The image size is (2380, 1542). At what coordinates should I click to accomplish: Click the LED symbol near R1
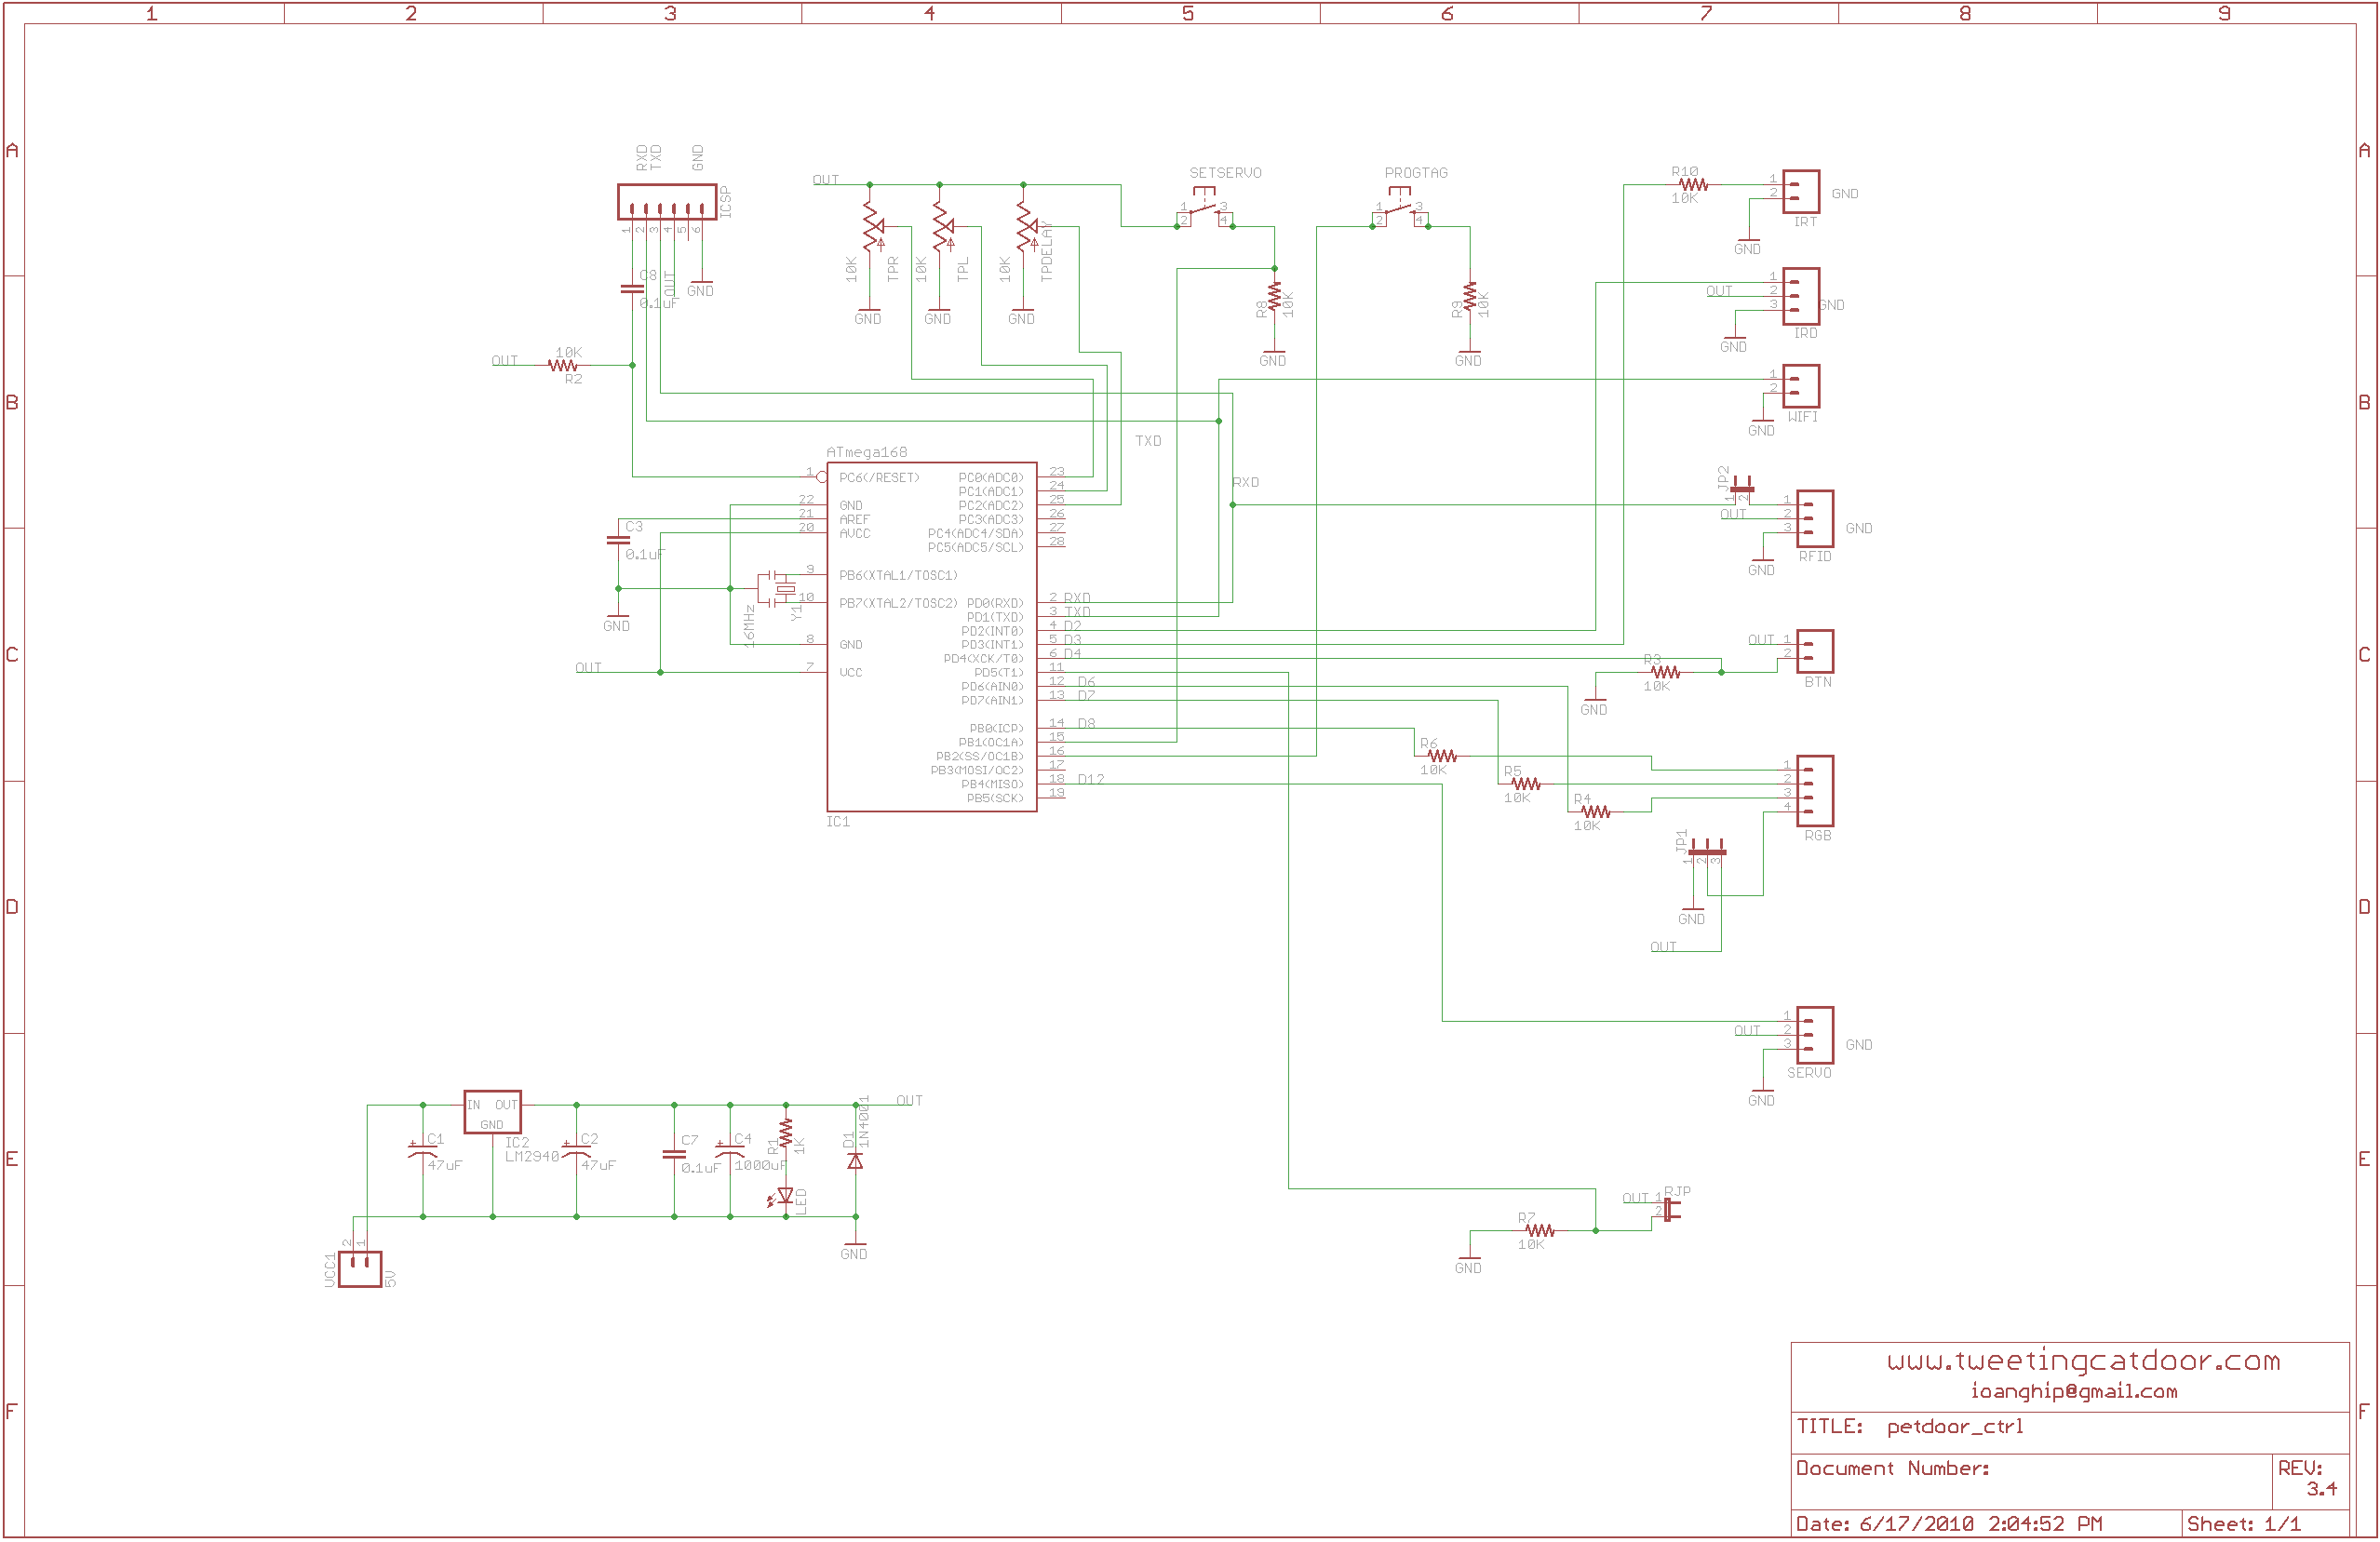[x=785, y=1195]
